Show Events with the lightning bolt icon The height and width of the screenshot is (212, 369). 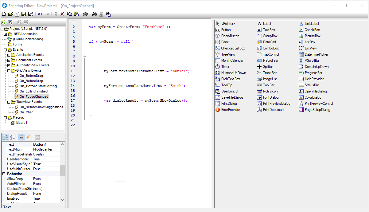tap(28, 137)
